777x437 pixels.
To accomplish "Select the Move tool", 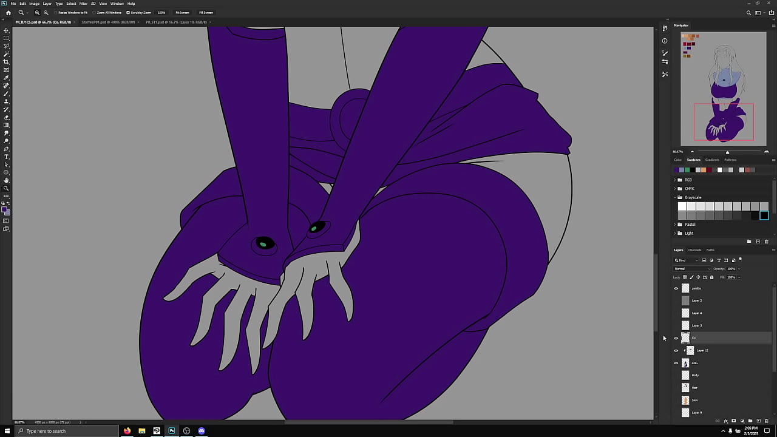I will point(6,30).
